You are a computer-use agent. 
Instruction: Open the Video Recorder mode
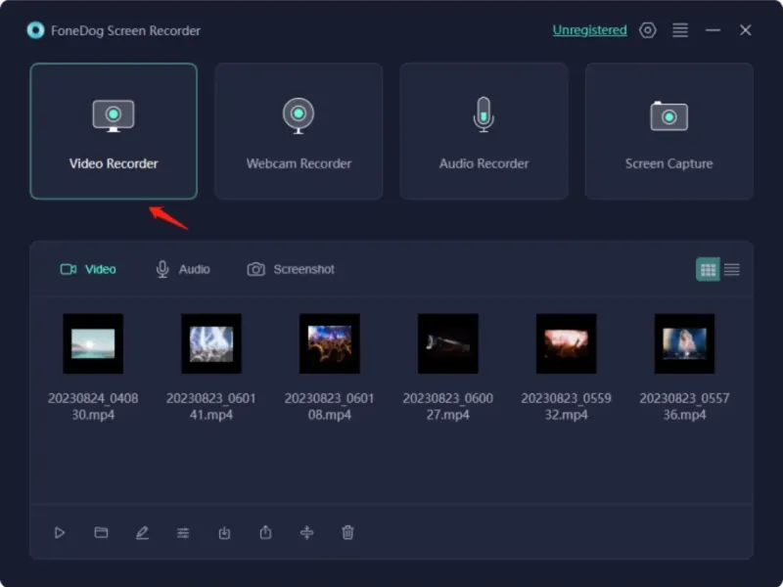[114, 131]
